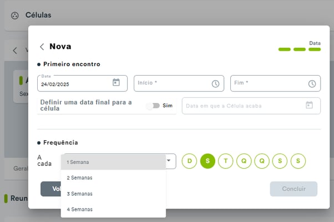
Task: Click the Células icon in header
Action: 14,16
